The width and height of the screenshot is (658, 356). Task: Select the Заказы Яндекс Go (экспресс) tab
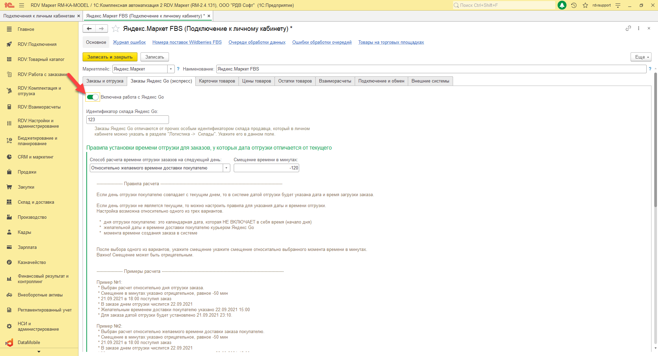[x=161, y=81]
